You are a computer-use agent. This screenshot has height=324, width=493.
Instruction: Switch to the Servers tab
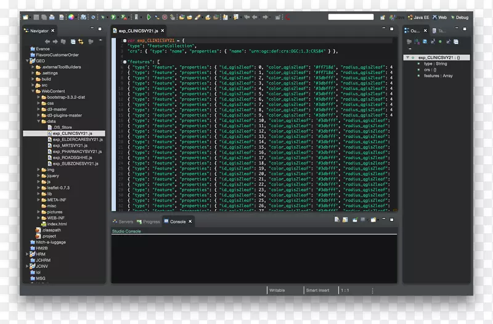[125, 222]
